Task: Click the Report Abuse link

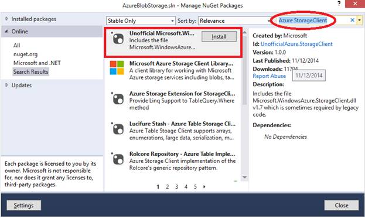Action: click(269, 76)
